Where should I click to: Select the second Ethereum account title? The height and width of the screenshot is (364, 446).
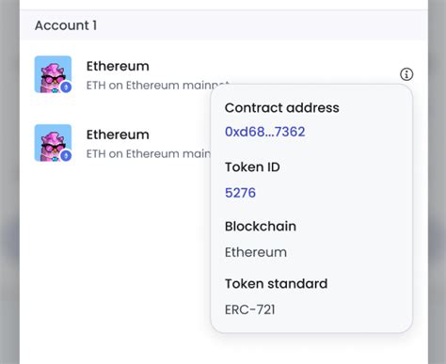click(118, 135)
